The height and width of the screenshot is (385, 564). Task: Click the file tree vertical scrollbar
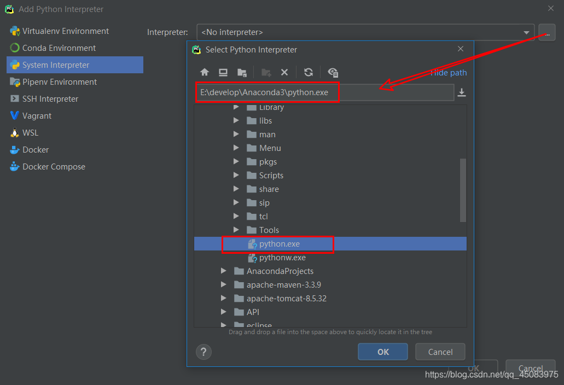coord(463,190)
